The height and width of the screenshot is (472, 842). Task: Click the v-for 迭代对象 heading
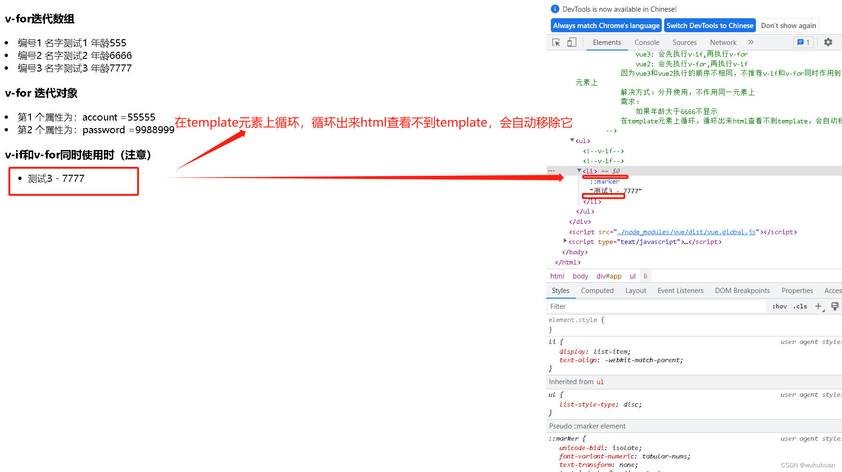click(x=41, y=93)
